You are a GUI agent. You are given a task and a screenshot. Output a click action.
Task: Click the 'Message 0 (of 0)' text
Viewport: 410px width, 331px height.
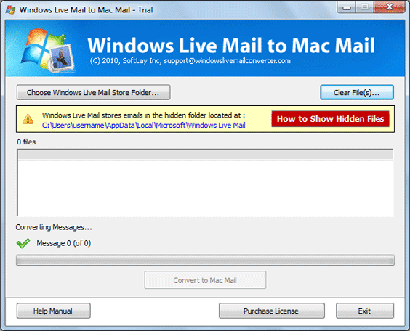tap(63, 243)
